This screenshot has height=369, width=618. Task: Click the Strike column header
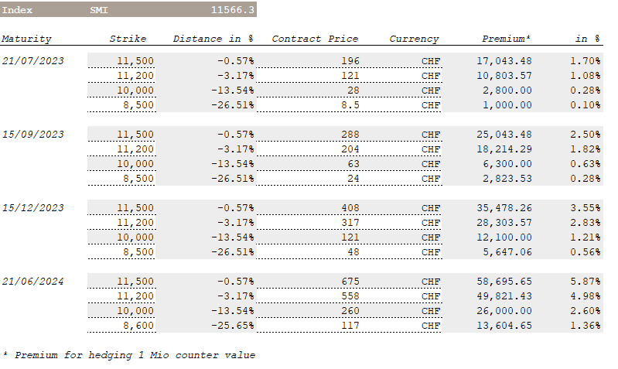(x=128, y=39)
